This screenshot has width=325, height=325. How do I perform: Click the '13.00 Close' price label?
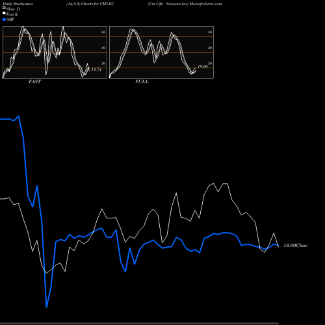(296, 246)
